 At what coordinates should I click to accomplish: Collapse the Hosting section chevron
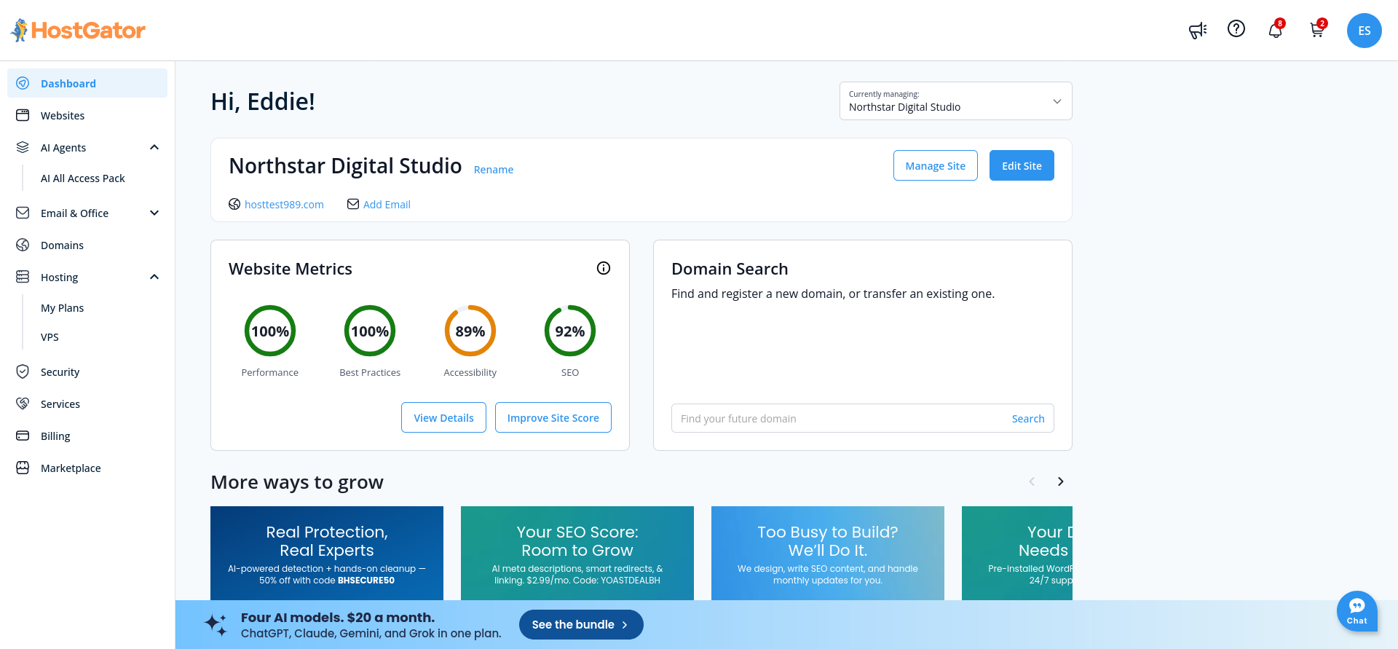[154, 277]
